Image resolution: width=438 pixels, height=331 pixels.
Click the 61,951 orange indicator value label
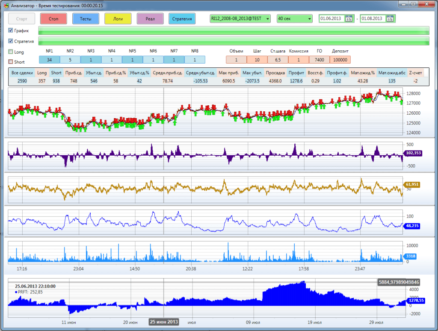(412, 184)
